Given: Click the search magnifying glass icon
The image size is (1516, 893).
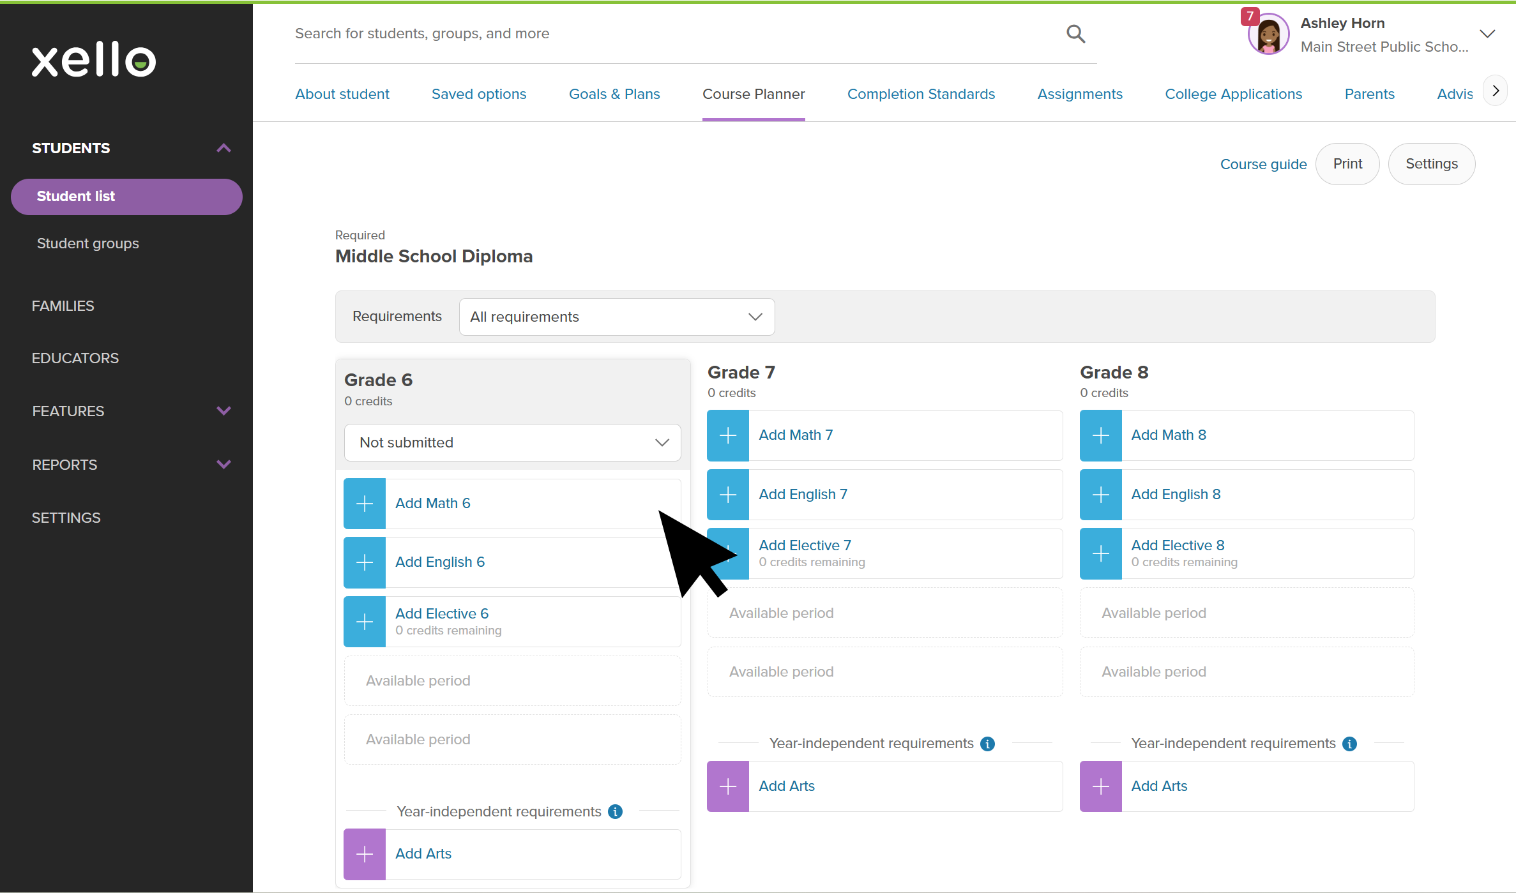Looking at the screenshot, I should coord(1075,34).
